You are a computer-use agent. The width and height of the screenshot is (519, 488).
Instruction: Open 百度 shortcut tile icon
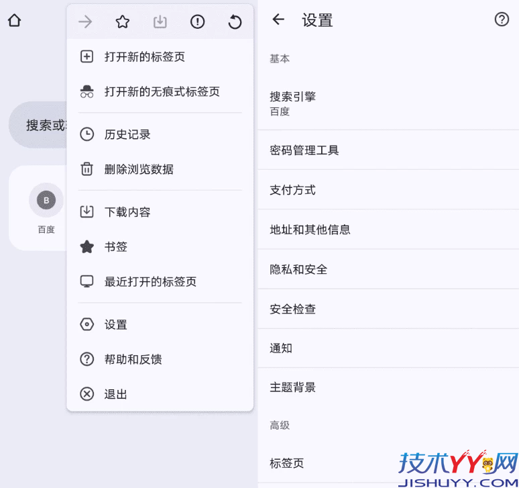tap(46, 200)
